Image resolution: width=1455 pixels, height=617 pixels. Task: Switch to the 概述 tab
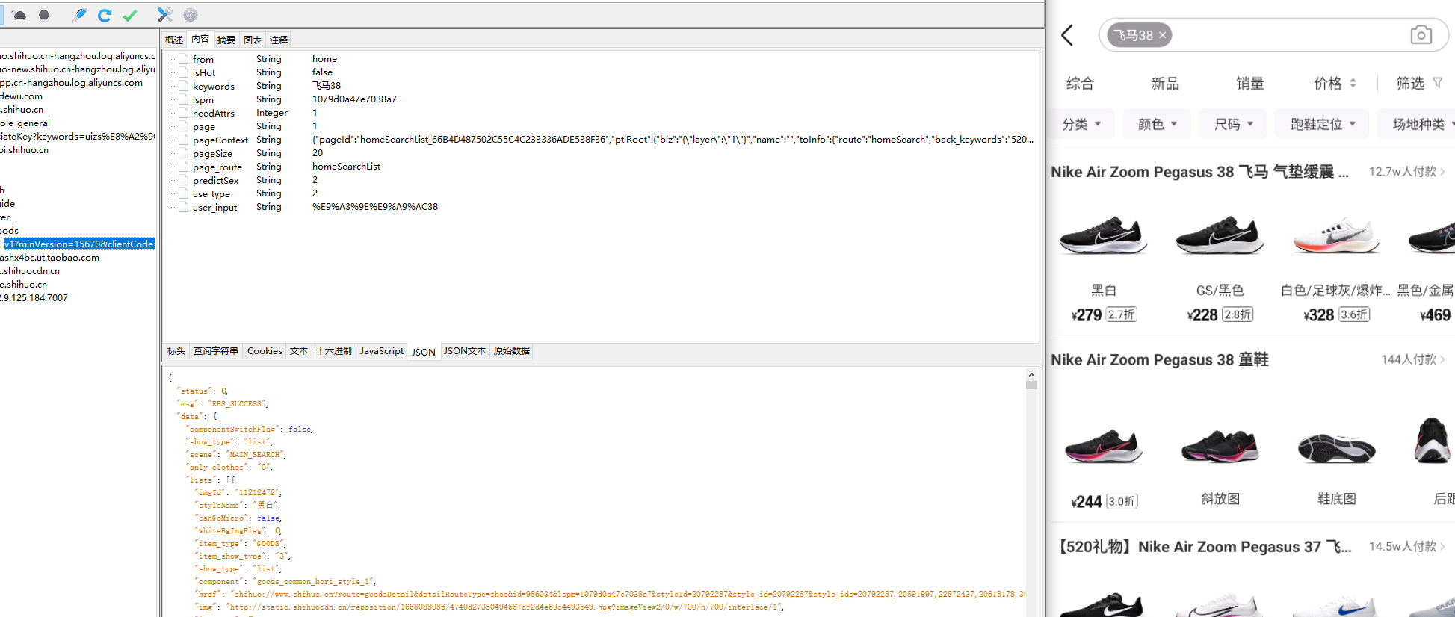[174, 40]
